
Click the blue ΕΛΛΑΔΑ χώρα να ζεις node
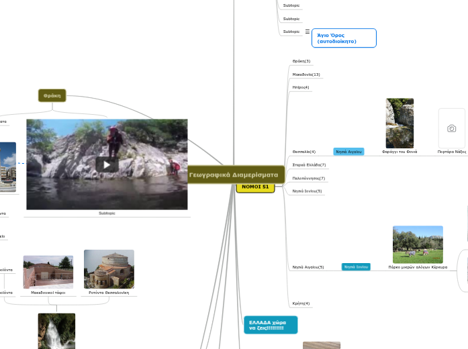click(x=271, y=324)
